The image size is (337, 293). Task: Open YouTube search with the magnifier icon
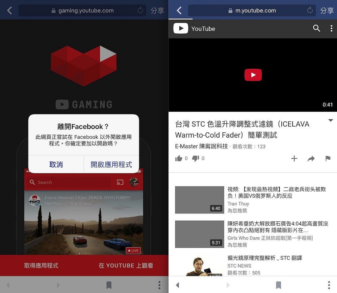click(316, 28)
